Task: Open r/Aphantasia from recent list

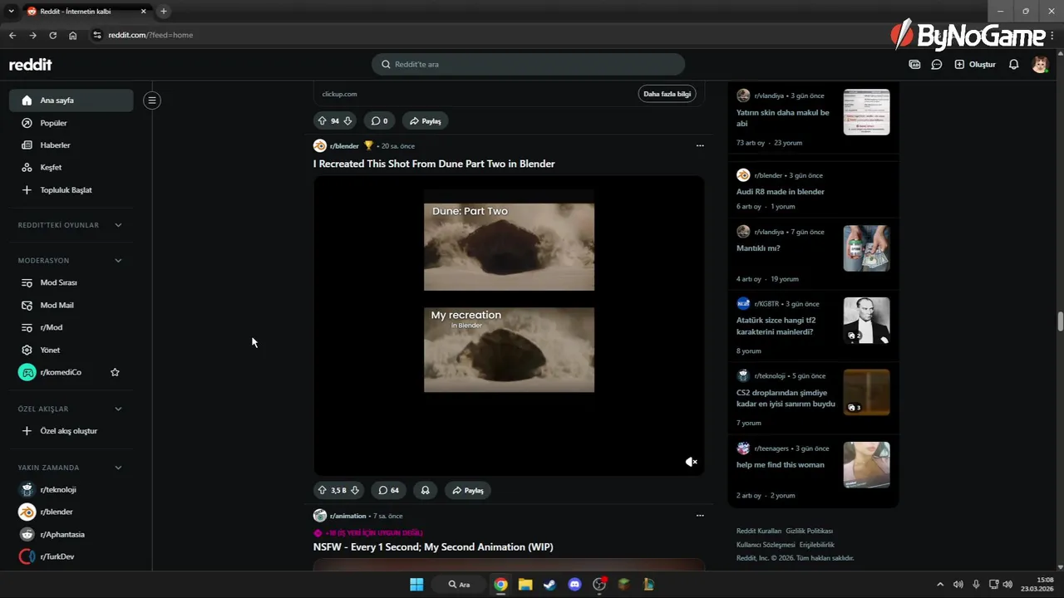Action: coord(71,535)
